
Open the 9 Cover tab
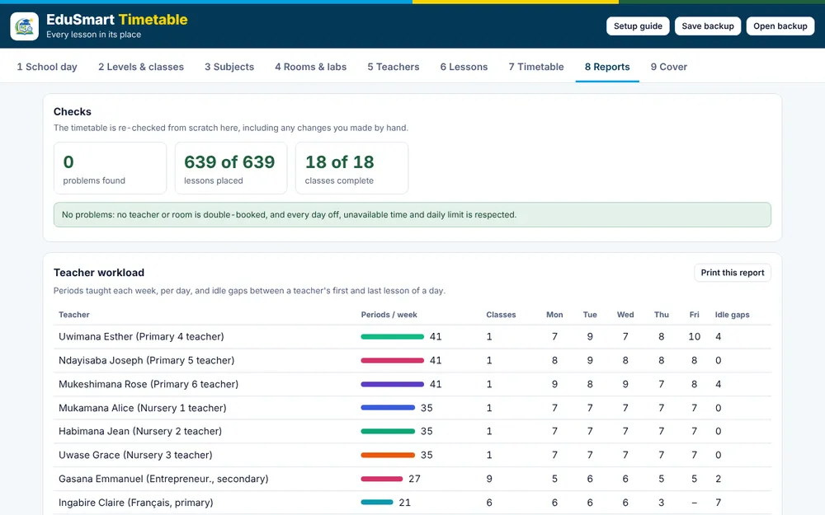coord(669,67)
